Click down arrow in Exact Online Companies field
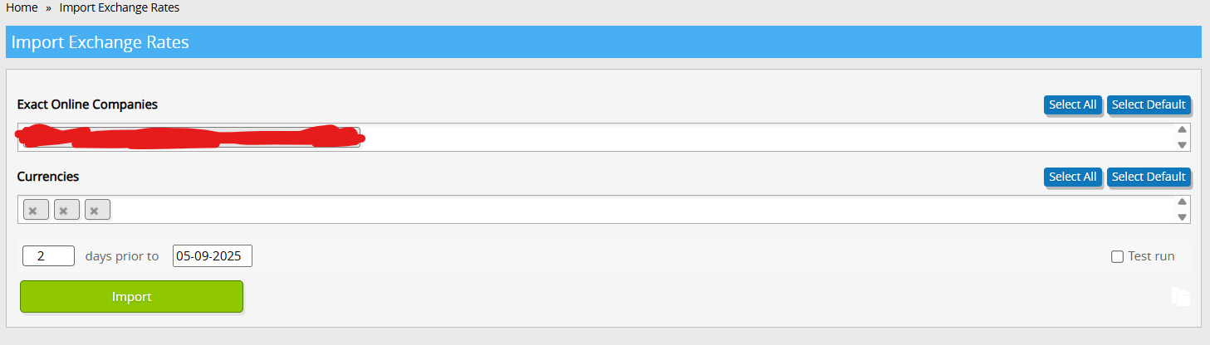Screen dimensions: 1210x345 click(x=1182, y=145)
